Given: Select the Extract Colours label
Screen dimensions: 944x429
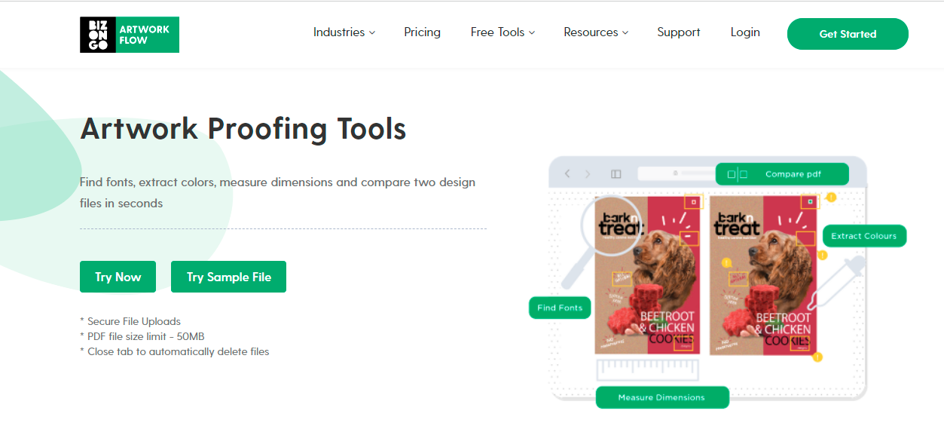Looking at the screenshot, I should [x=864, y=236].
